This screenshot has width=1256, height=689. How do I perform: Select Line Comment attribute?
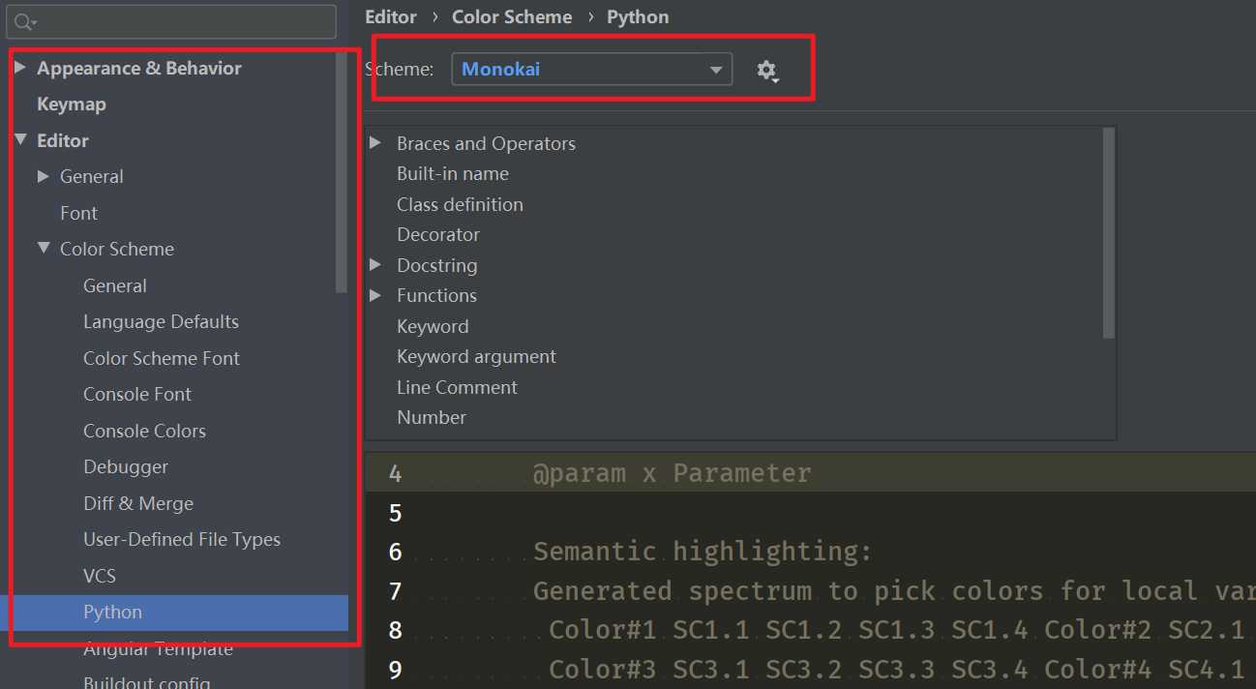point(457,387)
